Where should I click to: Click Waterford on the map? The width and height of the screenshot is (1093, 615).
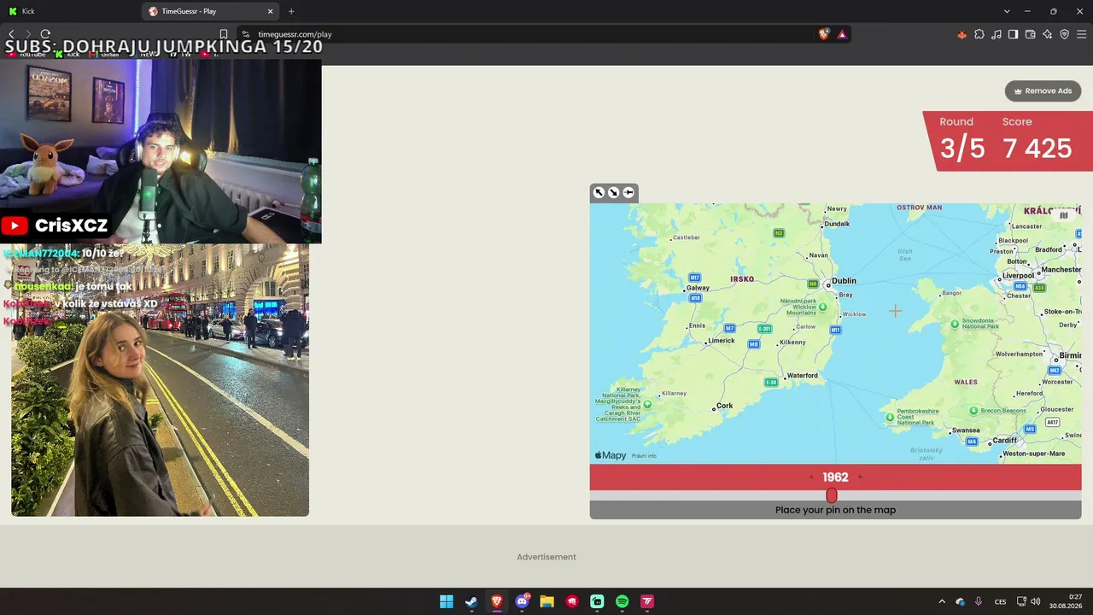click(x=803, y=376)
